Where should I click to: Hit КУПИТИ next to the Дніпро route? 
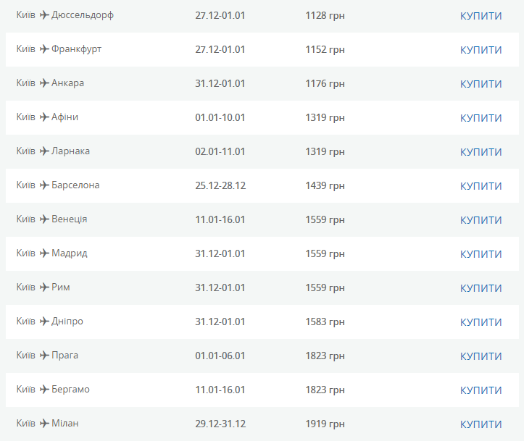(x=481, y=322)
